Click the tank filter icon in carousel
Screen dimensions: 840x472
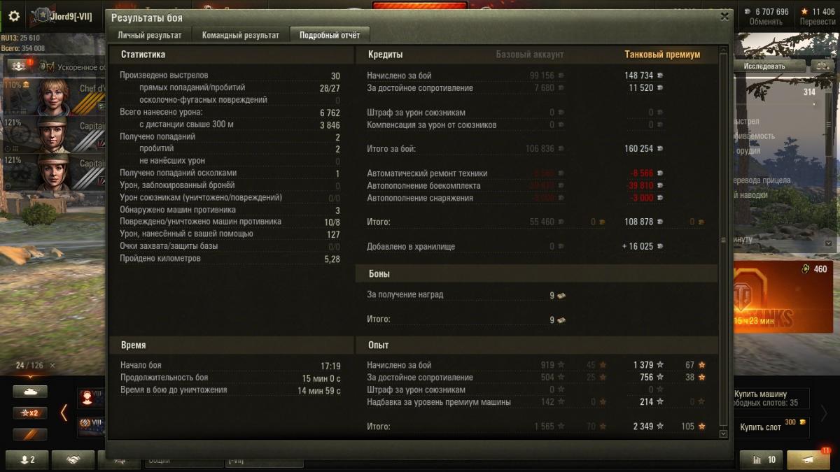pos(30,392)
